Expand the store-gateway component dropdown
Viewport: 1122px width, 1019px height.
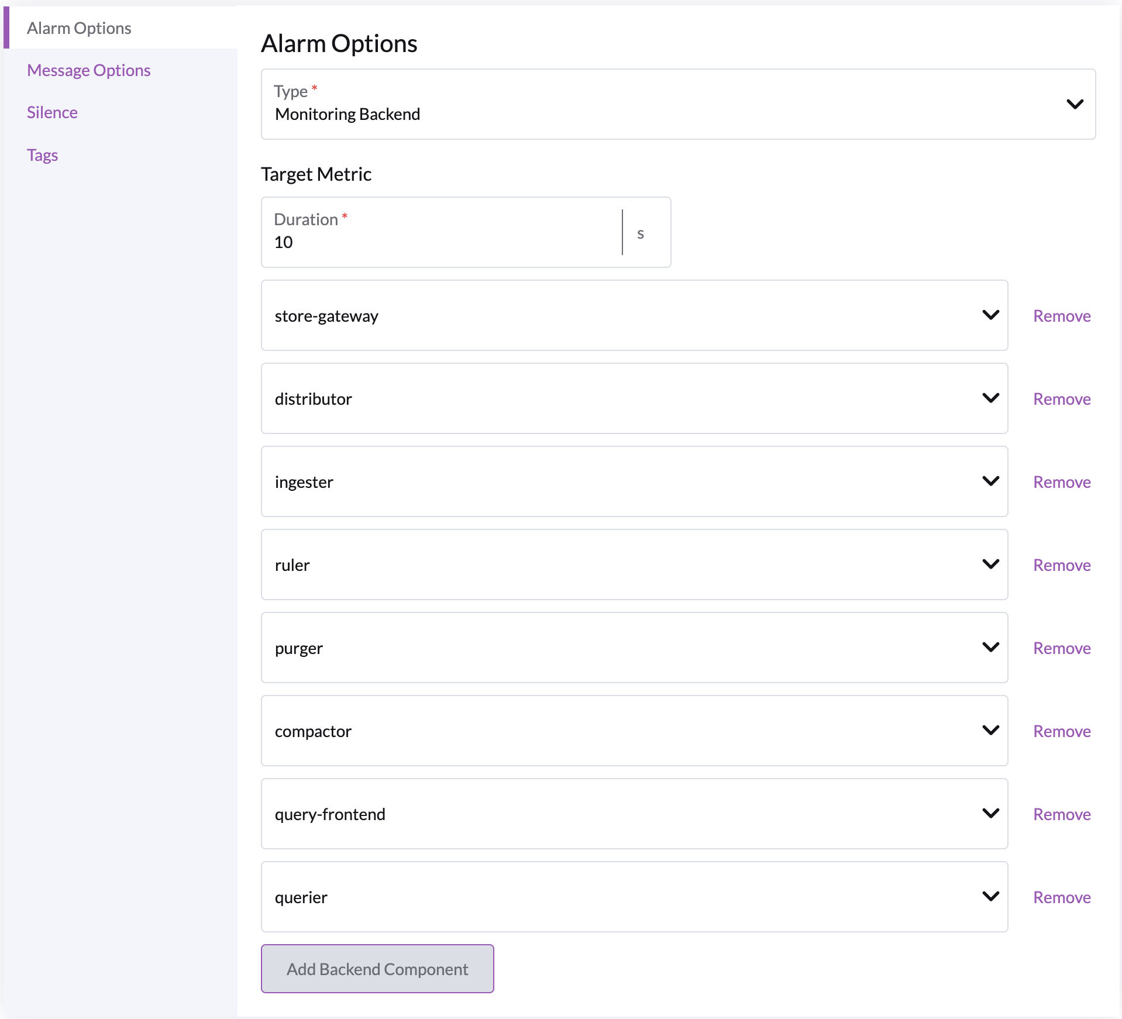(634, 315)
